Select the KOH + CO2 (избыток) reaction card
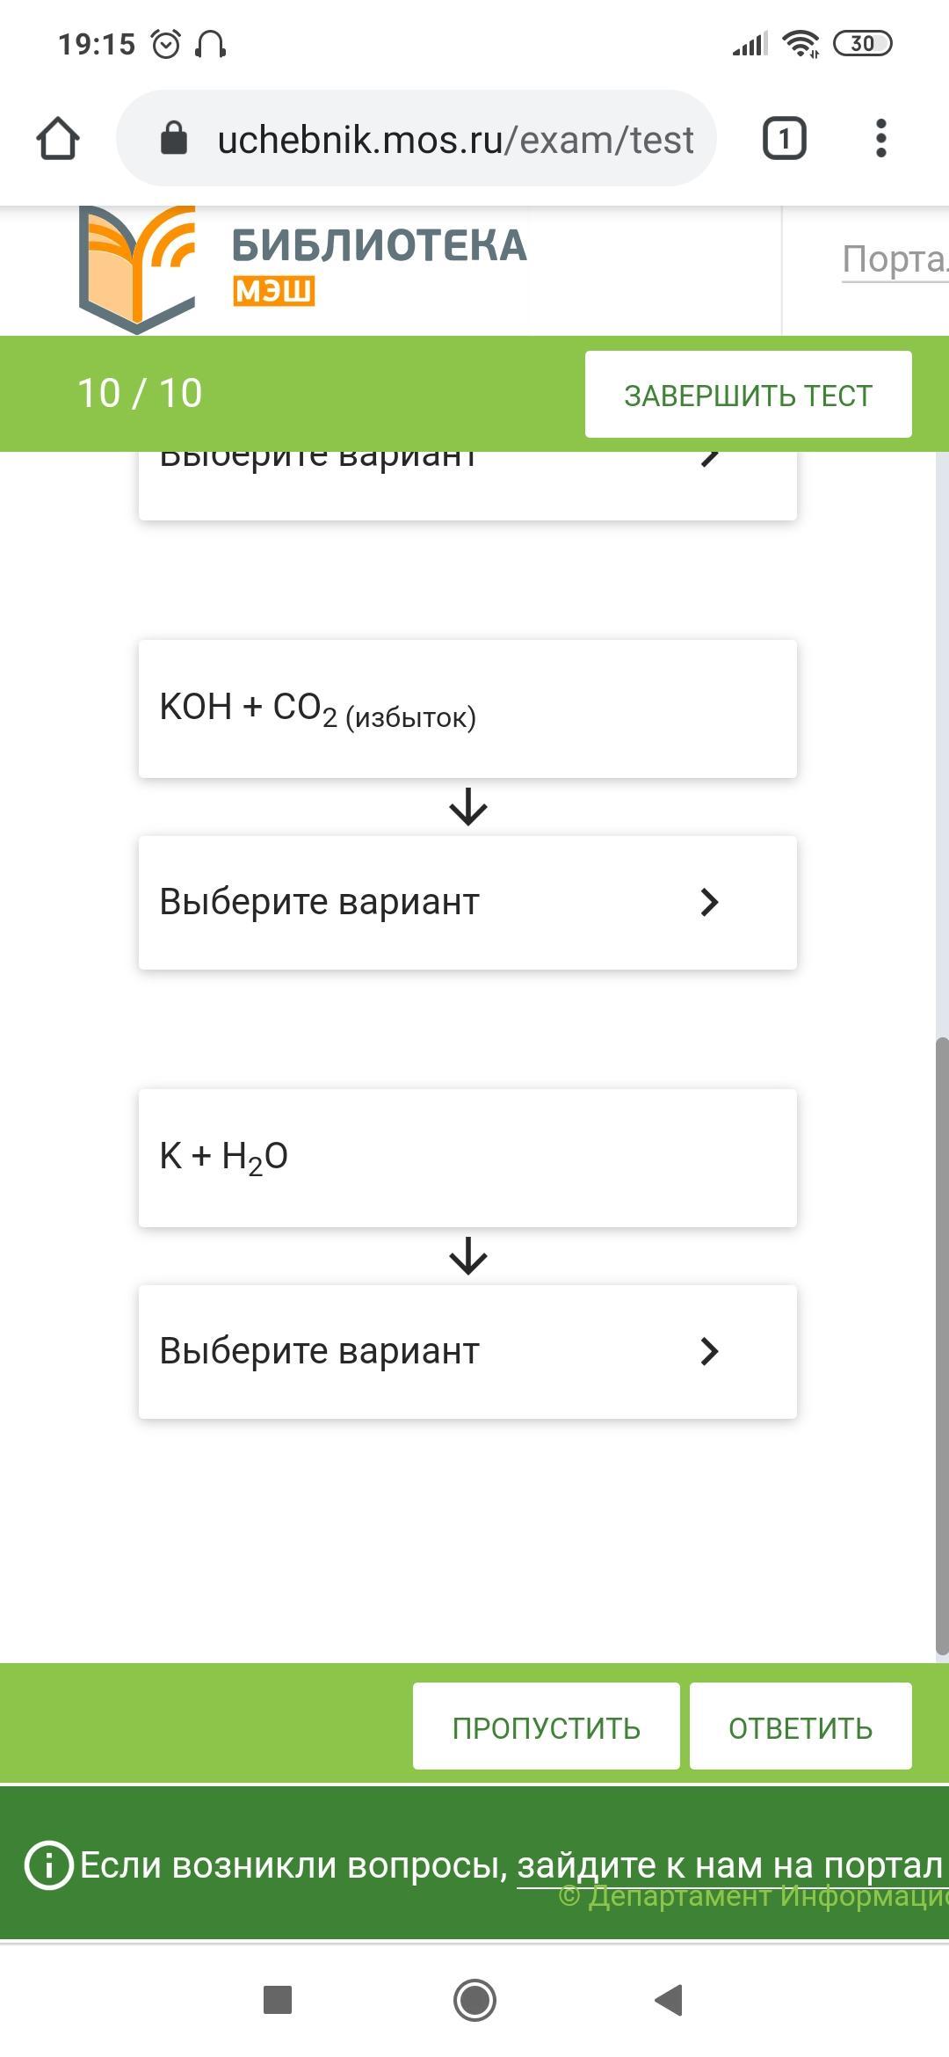This screenshot has width=949, height=2057. point(467,709)
